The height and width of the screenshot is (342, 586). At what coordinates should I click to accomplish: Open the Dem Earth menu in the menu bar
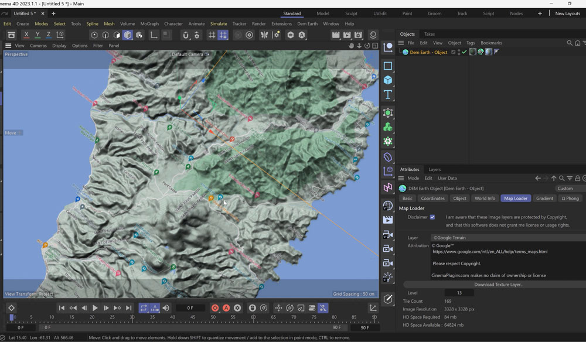click(x=308, y=24)
